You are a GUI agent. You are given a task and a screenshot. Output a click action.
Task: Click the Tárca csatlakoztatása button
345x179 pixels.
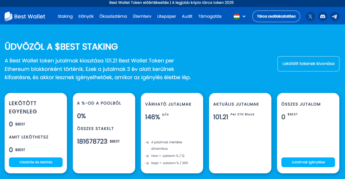coord(276,16)
